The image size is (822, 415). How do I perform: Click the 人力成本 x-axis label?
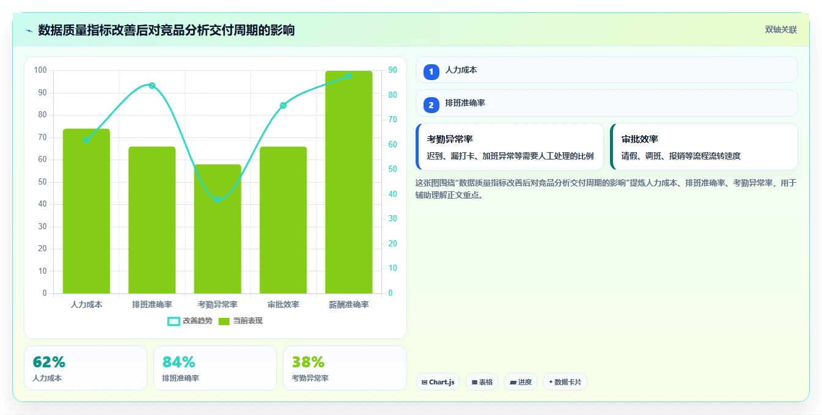pos(86,304)
